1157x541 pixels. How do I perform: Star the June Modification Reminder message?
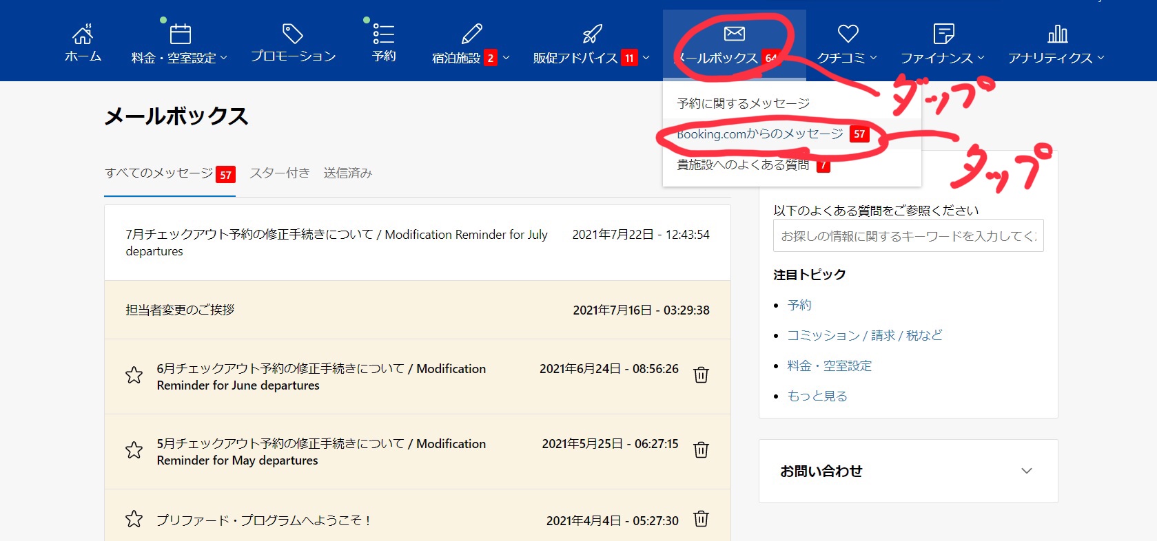coord(134,375)
